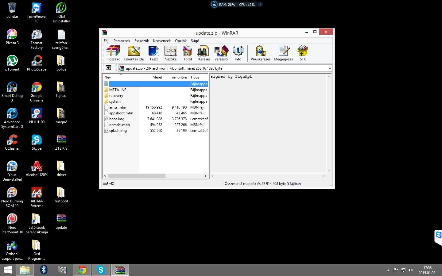Click the key password icon in status bar

tap(111, 183)
